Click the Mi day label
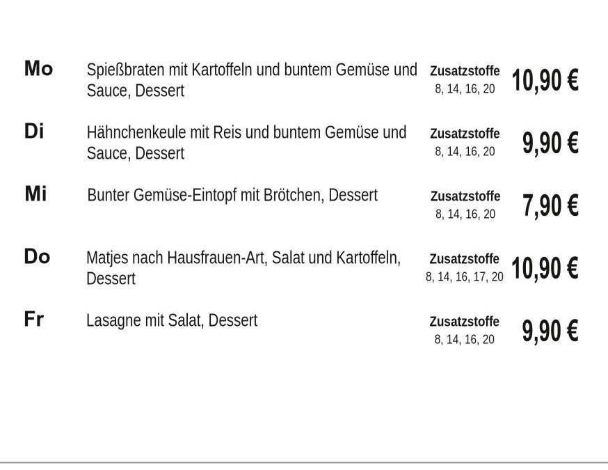Image resolution: width=608 pixels, height=470 pixels. (35, 194)
